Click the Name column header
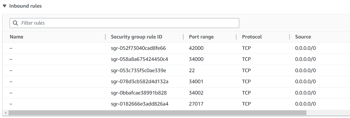350x118 pixels. [x=16, y=37]
